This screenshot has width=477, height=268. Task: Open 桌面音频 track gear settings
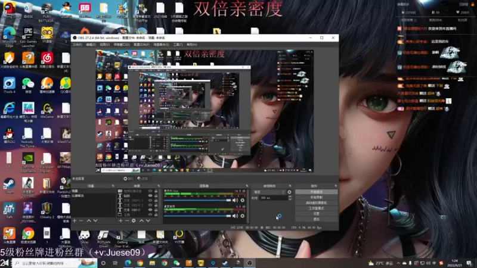coord(243,216)
